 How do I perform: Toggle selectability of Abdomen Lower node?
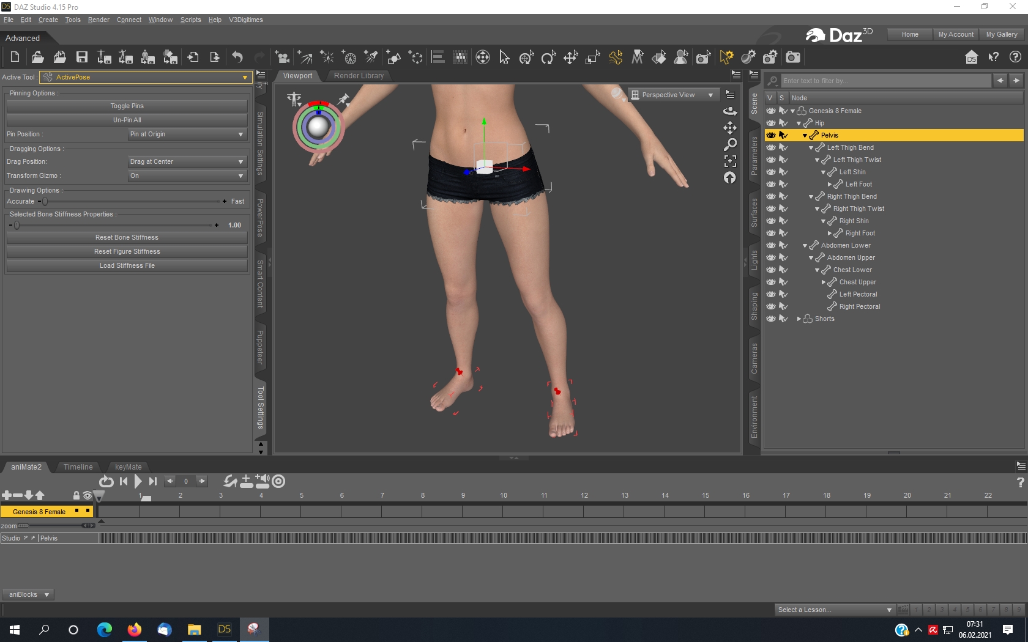coord(783,245)
